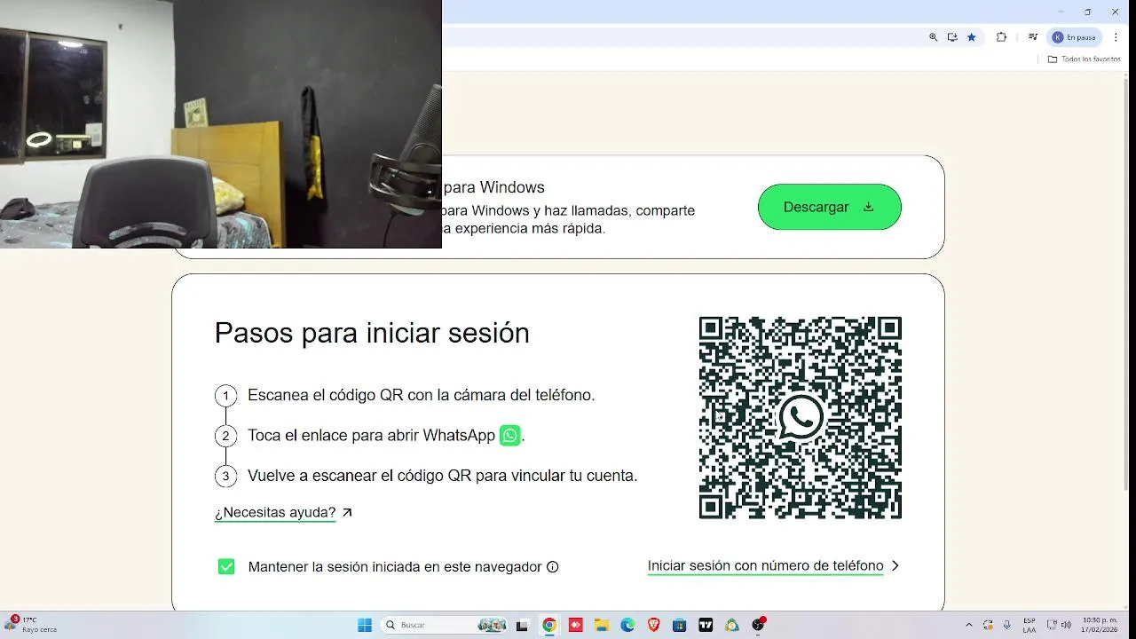Click the blue bookmark star icon

pyautogui.click(x=972, y=37)
